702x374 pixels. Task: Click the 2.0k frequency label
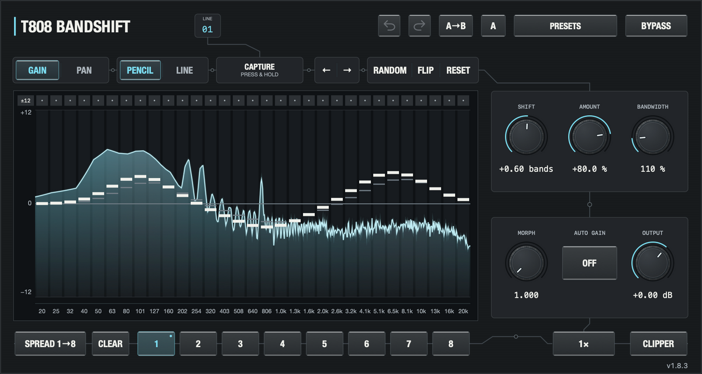click(x=323, y=311)
